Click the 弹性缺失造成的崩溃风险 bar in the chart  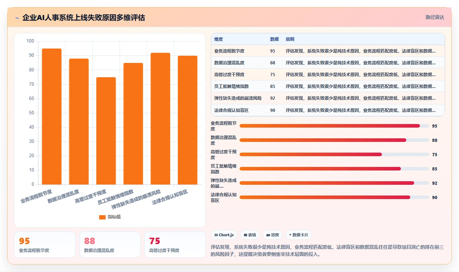click(x=160, y=119)
